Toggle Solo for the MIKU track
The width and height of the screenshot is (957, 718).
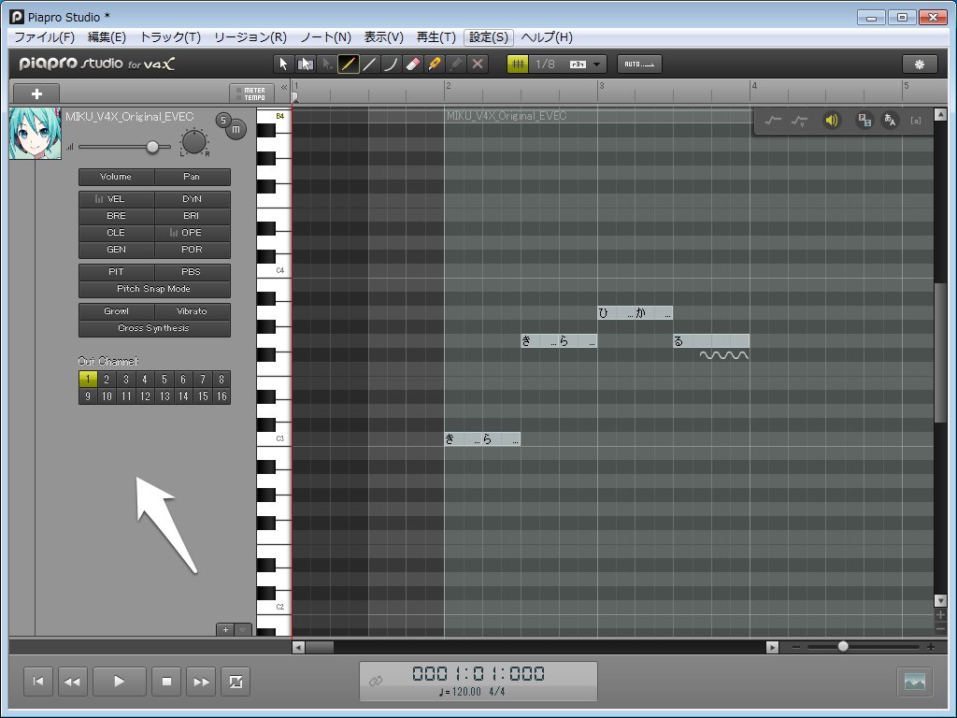click(223, 121)
